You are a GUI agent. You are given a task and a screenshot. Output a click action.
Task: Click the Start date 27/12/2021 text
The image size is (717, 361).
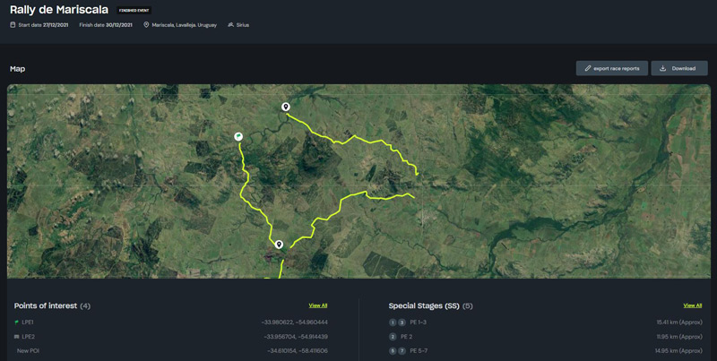pyautogui.click(x=43, y=25)
